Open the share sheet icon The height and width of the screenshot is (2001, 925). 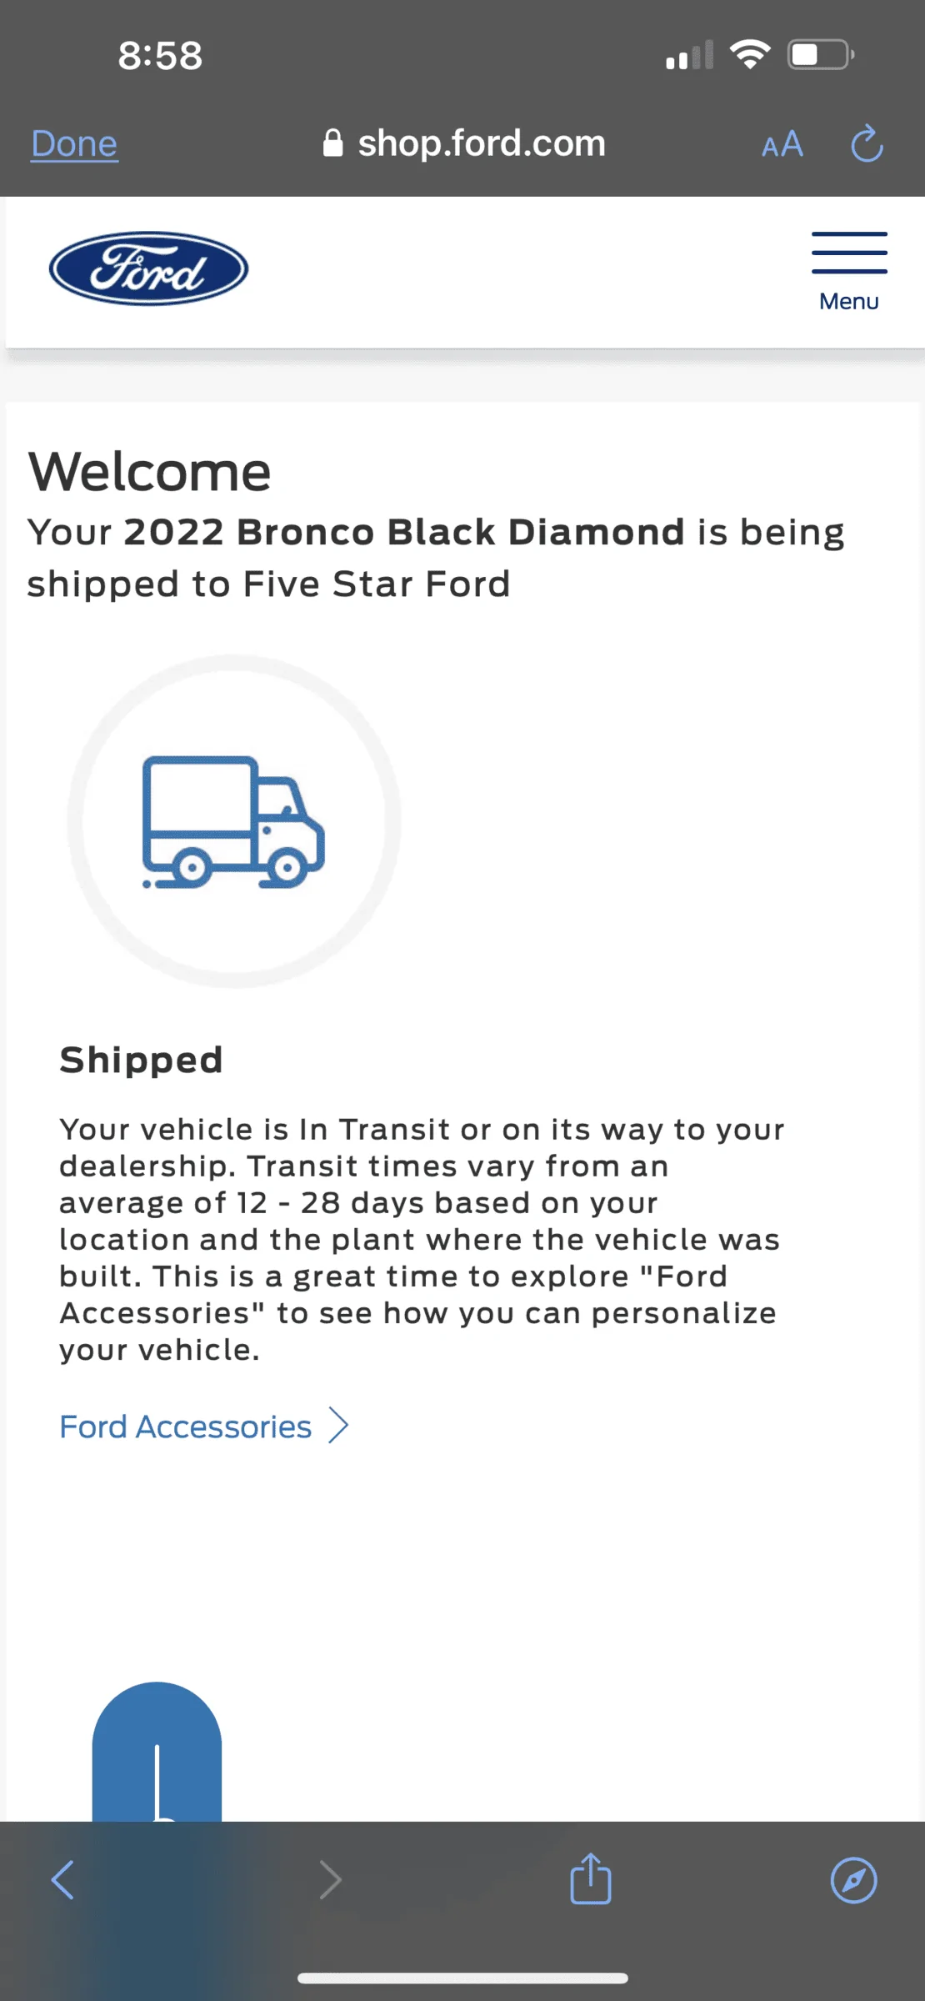[x=591, y=1878]
